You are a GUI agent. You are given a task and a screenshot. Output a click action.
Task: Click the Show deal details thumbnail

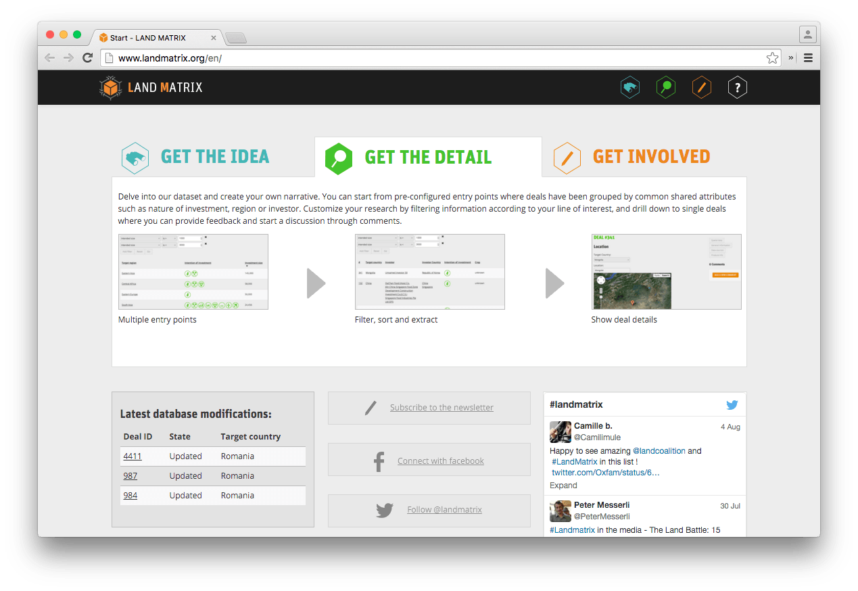[x=666, y=272]
